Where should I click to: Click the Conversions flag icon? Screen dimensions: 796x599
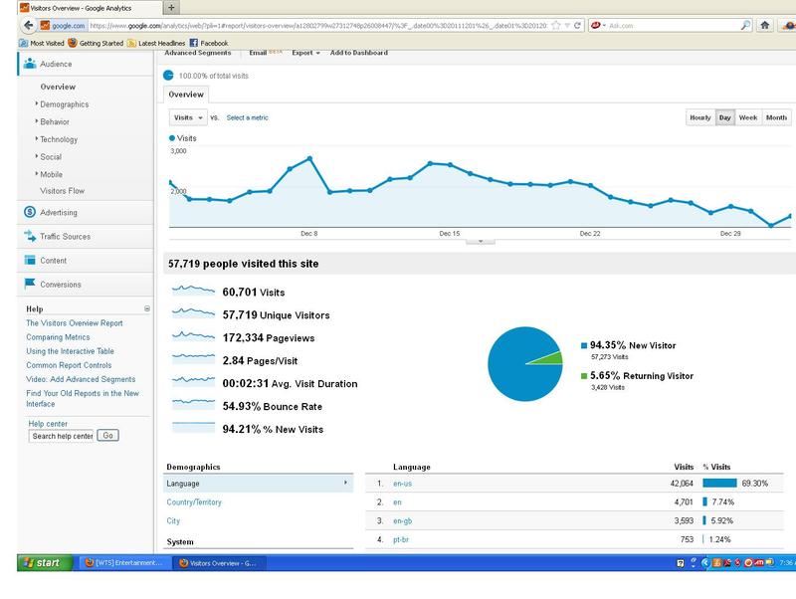30,284
